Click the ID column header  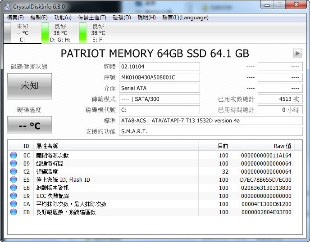point(26,146)
